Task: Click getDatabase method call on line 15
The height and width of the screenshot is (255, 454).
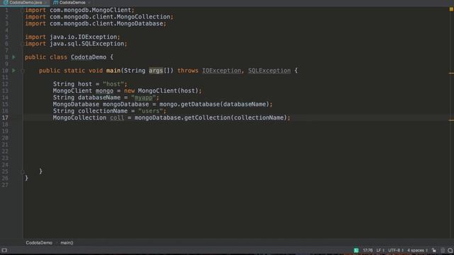Action: [200, 104]
